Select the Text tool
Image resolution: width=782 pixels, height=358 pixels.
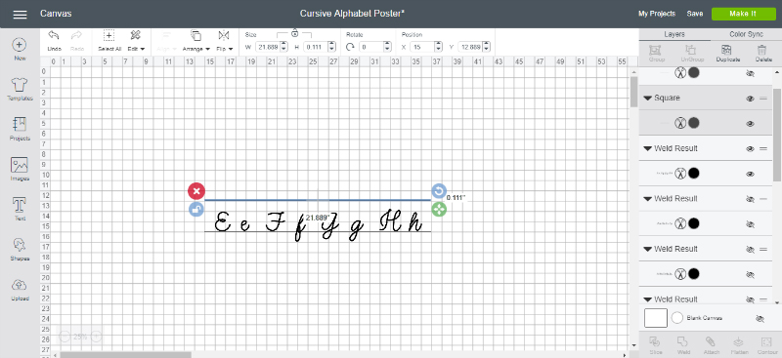20,205
